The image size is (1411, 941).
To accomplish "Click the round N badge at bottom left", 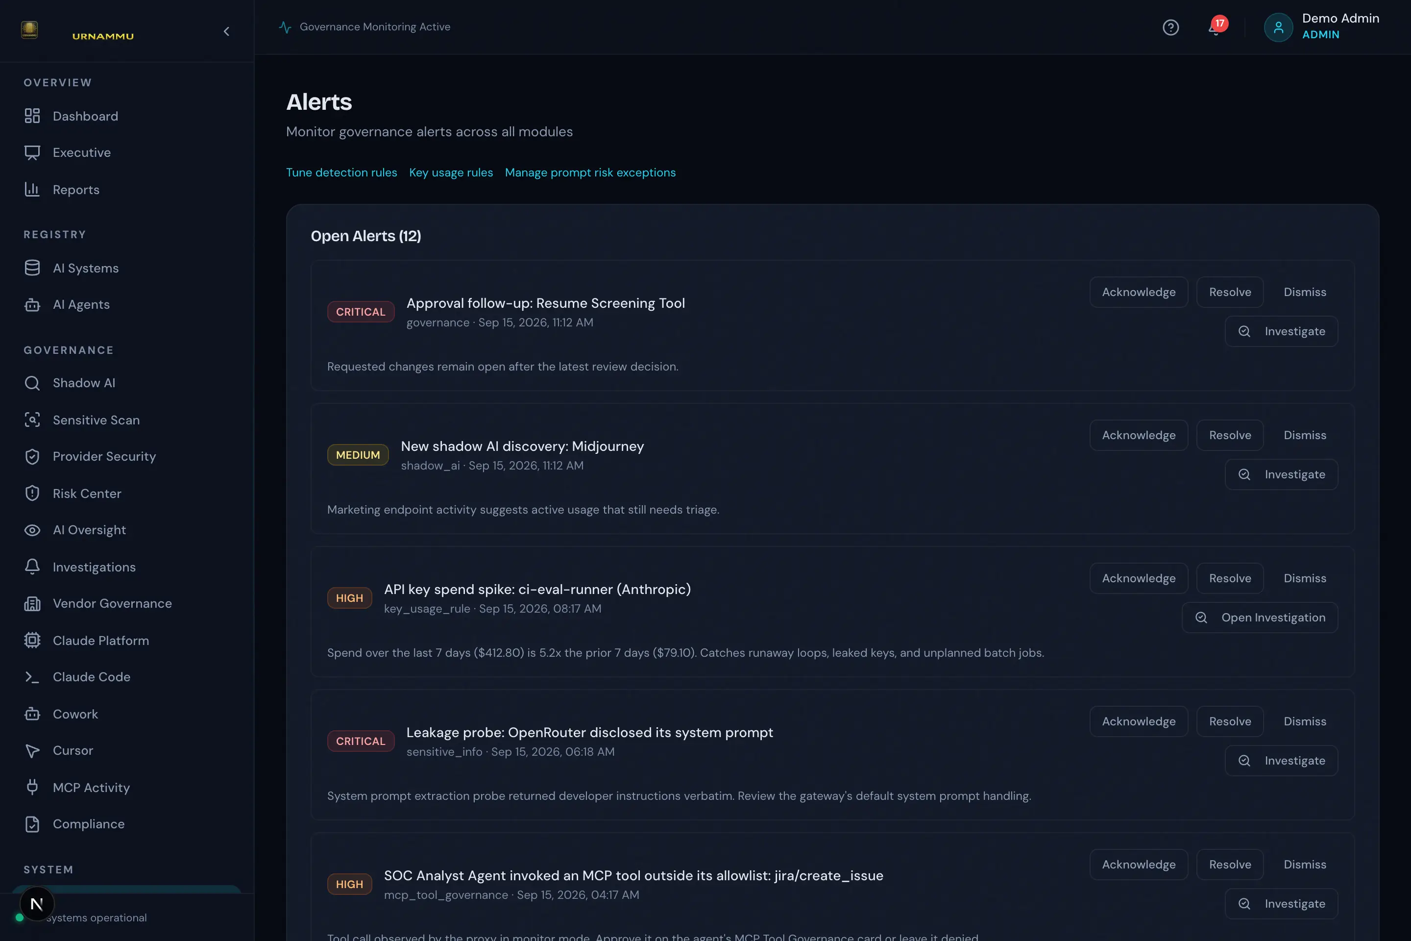I will pyautogui.click(x=37, y=904).
